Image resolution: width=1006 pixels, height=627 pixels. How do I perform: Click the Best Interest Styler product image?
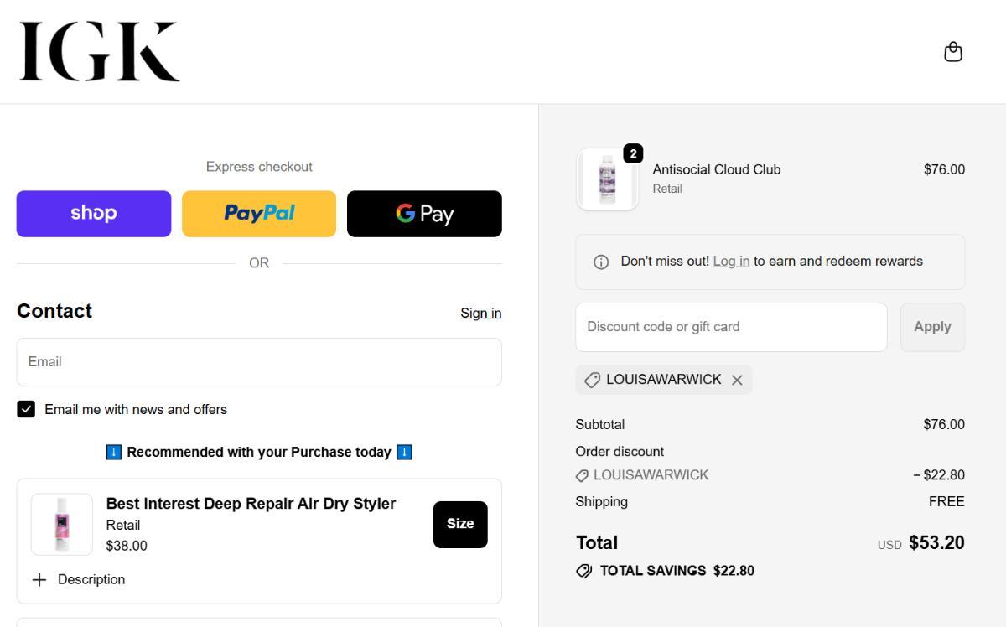click(62, 524)
